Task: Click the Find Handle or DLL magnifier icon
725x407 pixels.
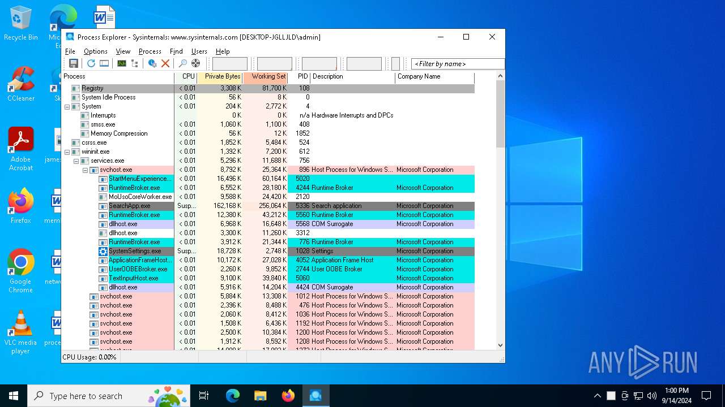Action: tap(183, 63)
